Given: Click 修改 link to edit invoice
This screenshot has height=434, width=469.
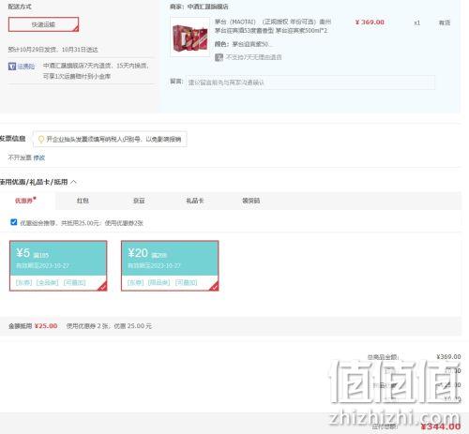Looking at the screenshot, I should point(39,157).
